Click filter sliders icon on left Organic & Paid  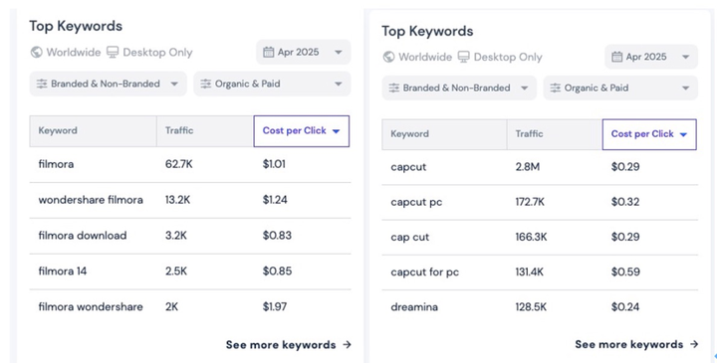[x=206, y=84]
